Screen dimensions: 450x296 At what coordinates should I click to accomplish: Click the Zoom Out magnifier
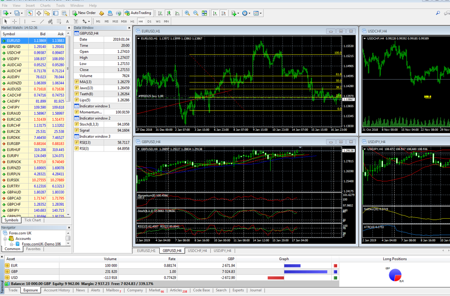tap(196, 13)
